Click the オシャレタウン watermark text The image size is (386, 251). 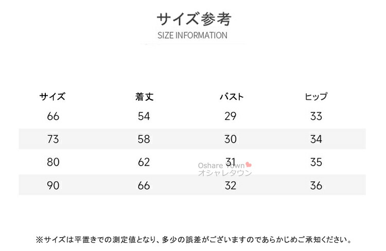(225, 173)
